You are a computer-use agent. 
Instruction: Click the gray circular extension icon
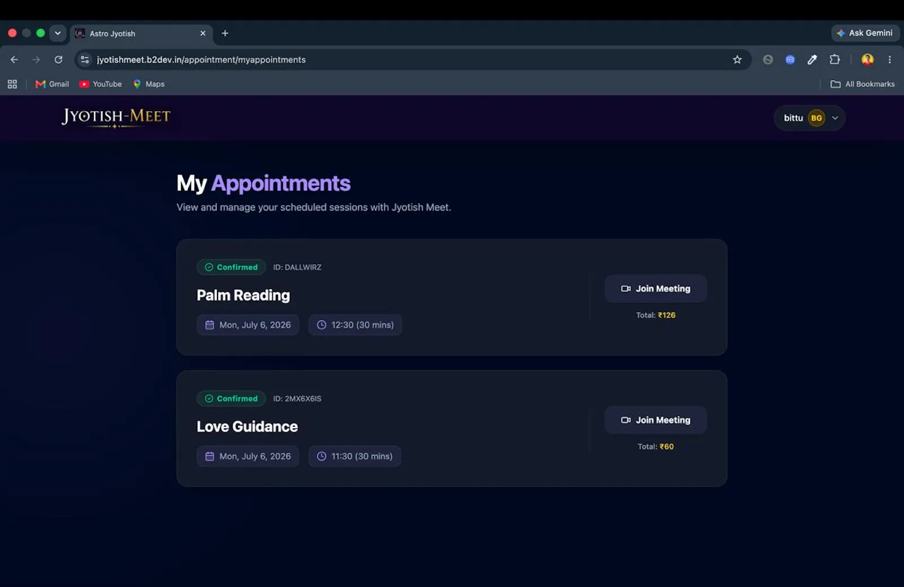[768, 60]
